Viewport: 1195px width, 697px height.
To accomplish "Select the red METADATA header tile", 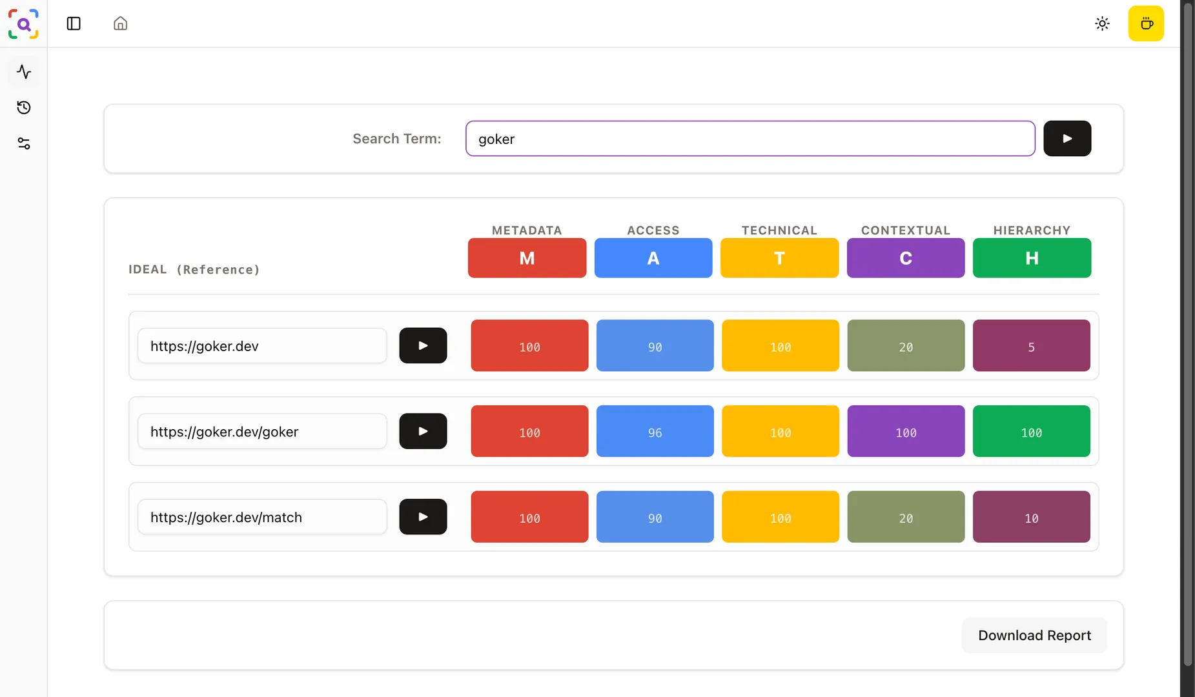I will click(527, 258).
